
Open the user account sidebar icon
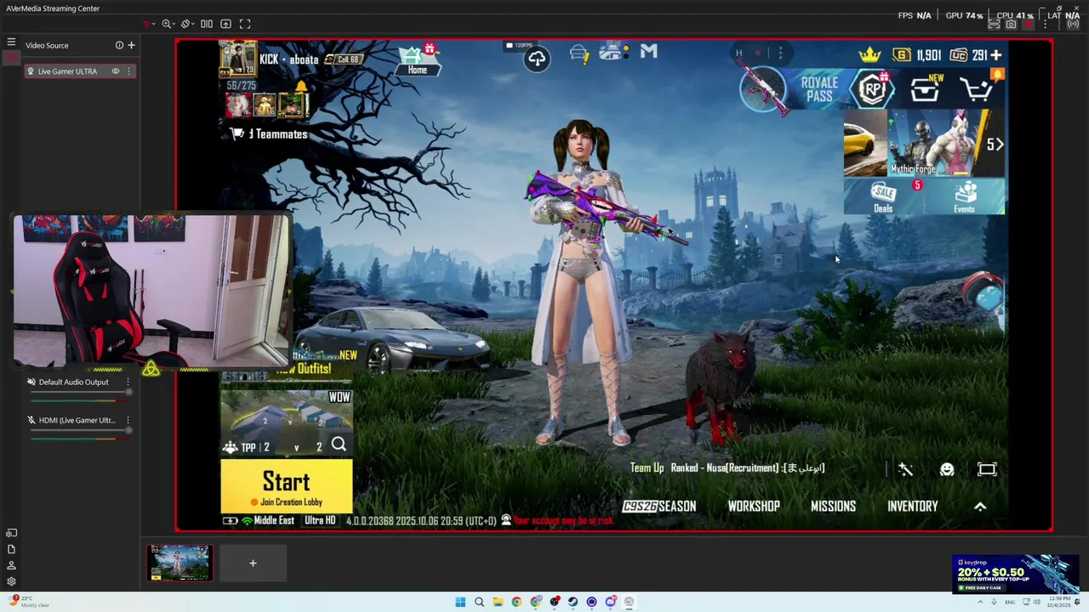(x=11, y=565)
